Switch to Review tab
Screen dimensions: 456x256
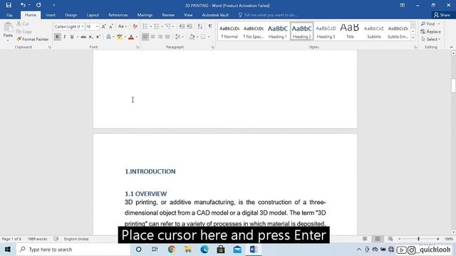point(168,15)
